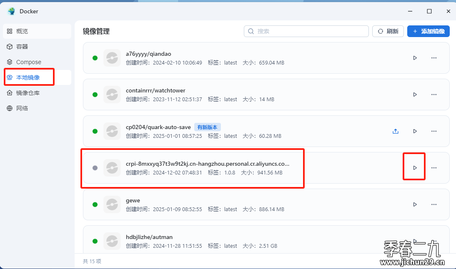The width and height of the screenshot is (456, 269).
Task: Click the 2.51 GB size value
Action: [268, 246]
